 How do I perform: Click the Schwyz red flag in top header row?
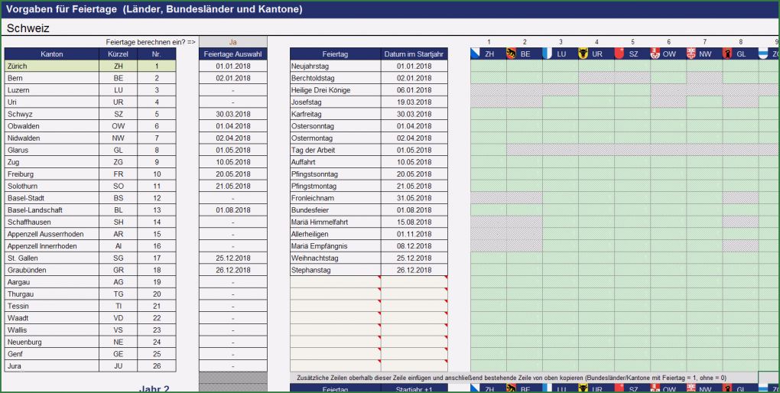[x=619, y=54]
